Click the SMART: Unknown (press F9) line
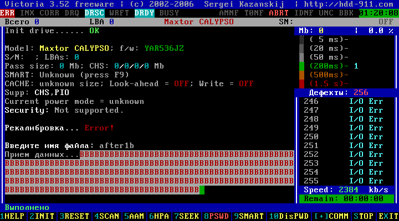This screenshot has height=221, width=399. (x=67, y=75)
